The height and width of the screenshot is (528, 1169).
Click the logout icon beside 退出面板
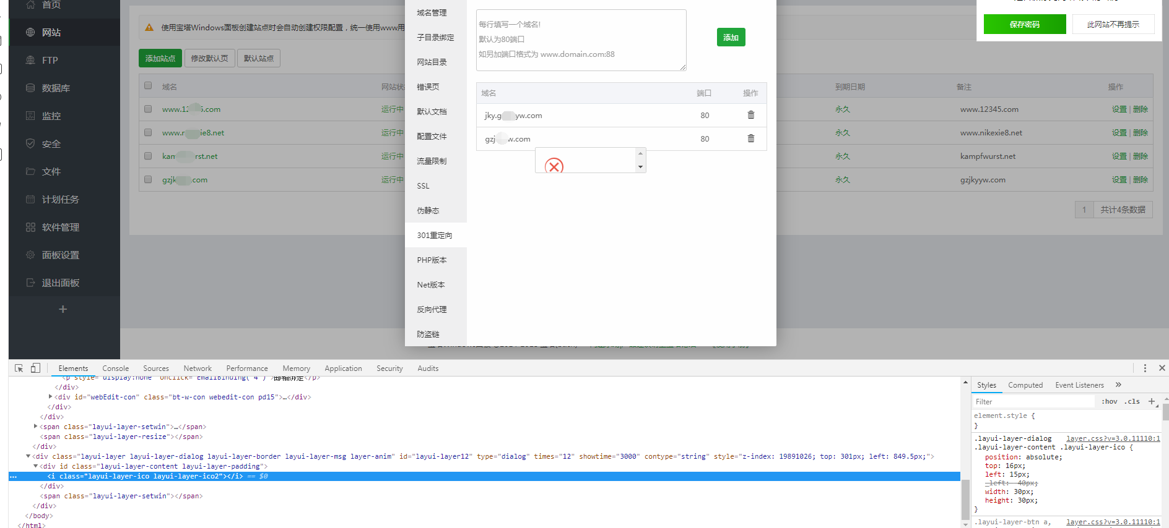30,283
